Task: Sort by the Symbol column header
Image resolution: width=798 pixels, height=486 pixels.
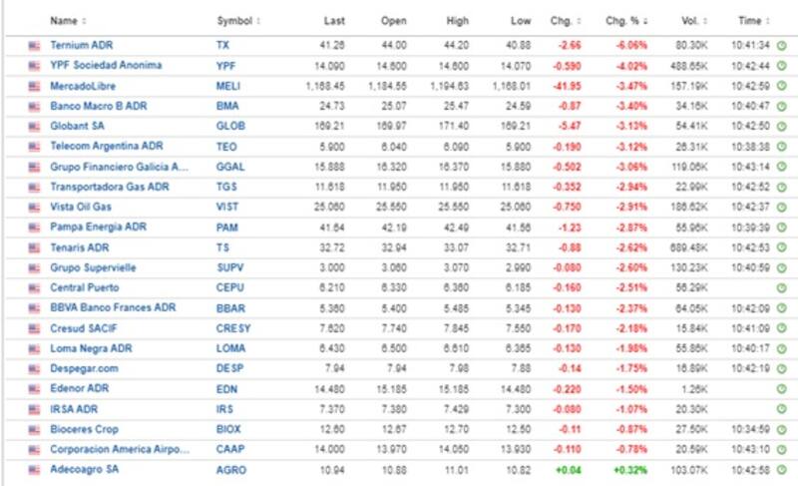Action: coord(236,20)
